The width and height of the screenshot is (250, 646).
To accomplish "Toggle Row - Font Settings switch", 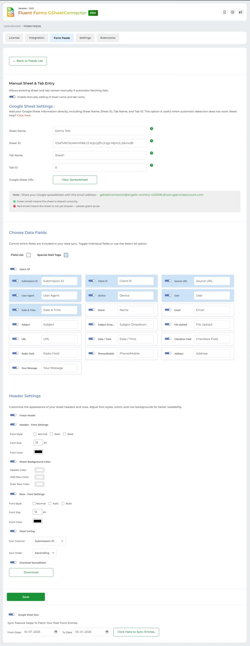I will click(13, 494).
